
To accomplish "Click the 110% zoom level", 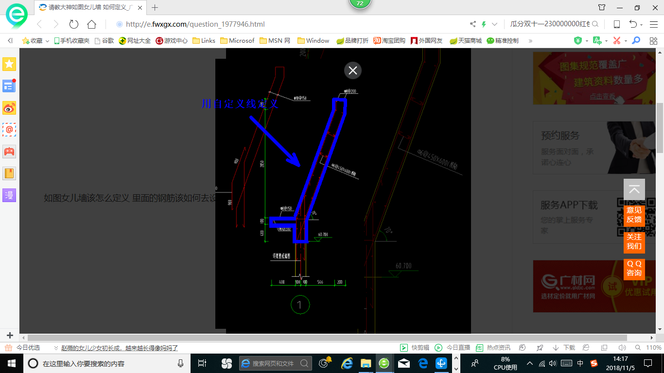I will tap(653, 348).
